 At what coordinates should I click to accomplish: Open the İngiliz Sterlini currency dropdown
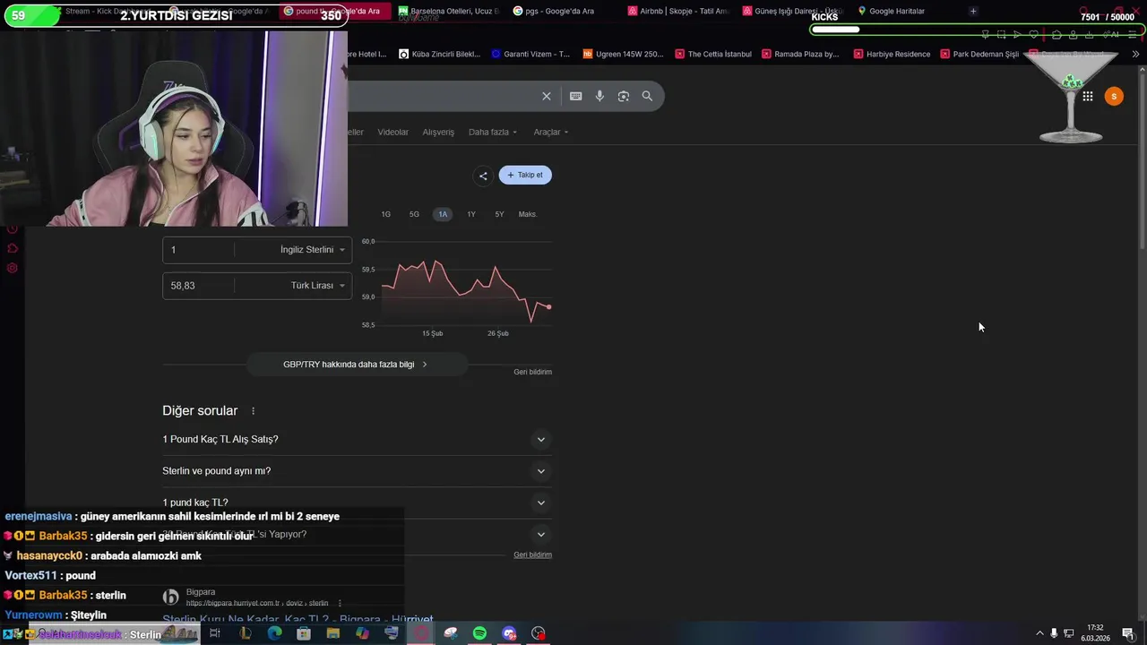(312, 250)
